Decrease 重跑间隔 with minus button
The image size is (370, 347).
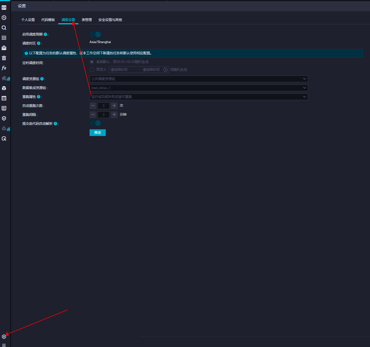[x=93, y=115]
